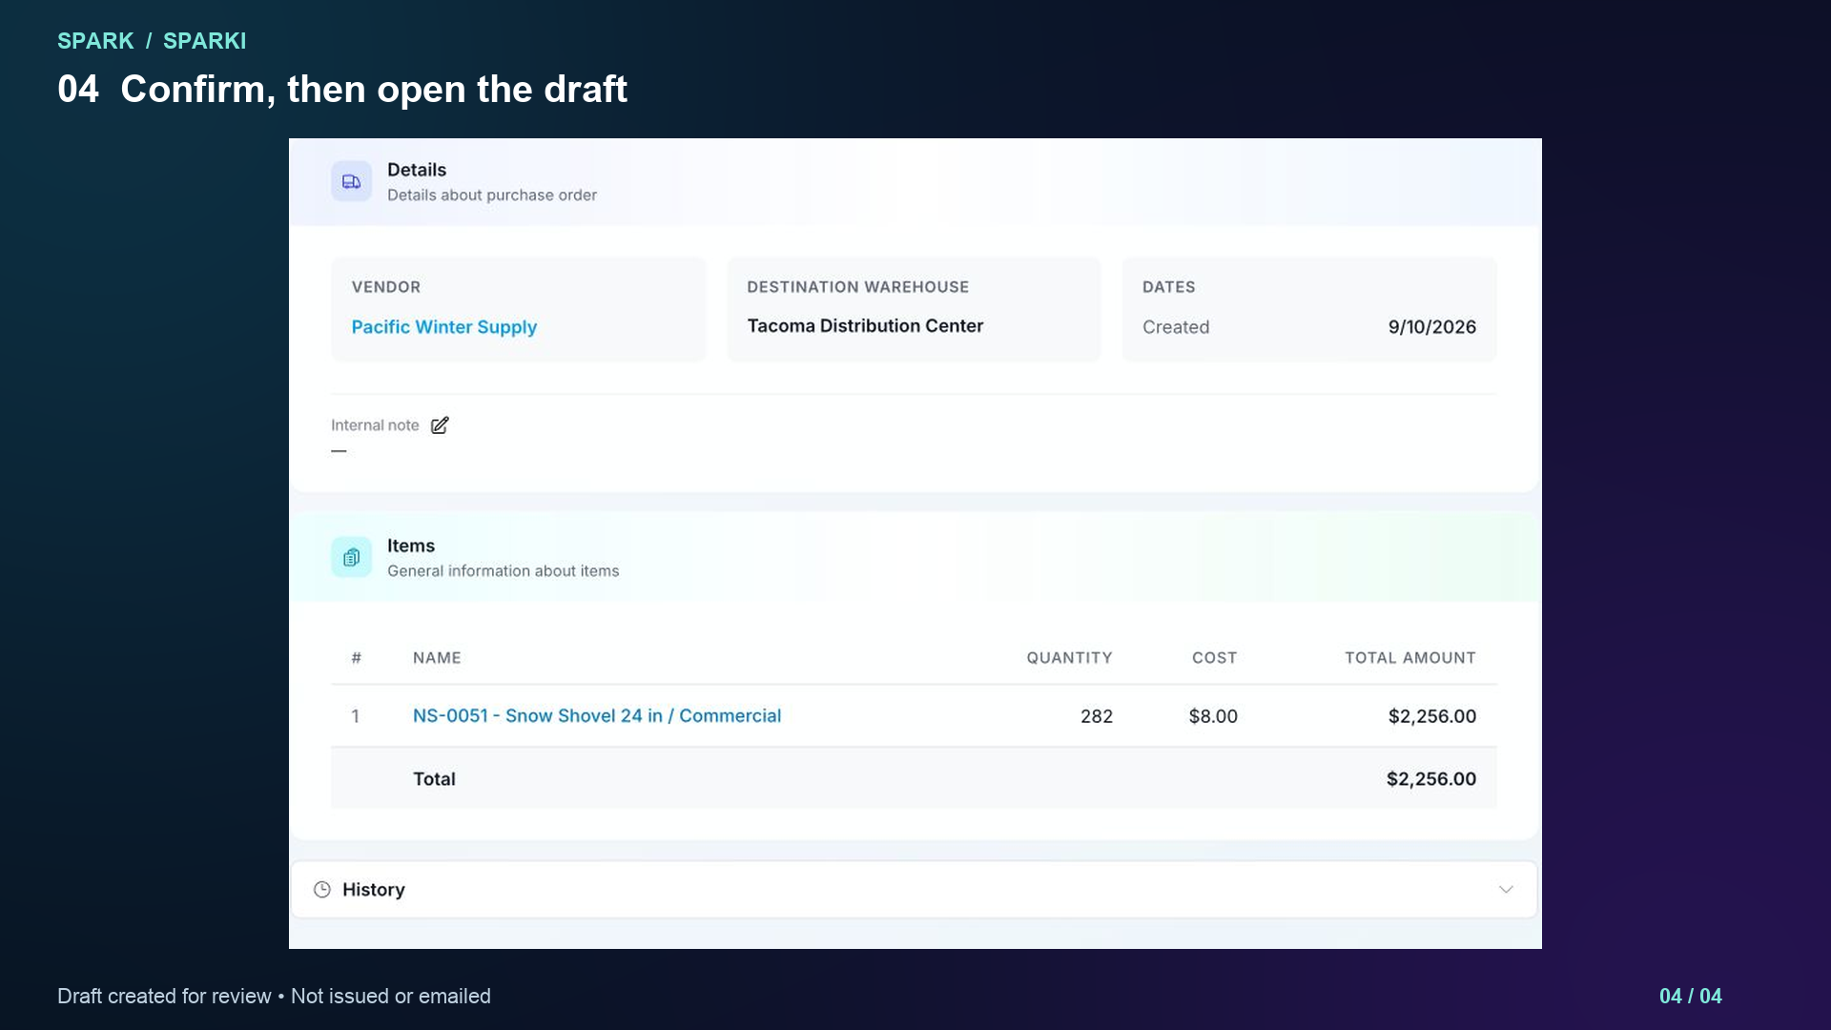1831x1030 pixels.
Task: Click the 'Details about purchase order' subtitle
Action: point(492,196)
